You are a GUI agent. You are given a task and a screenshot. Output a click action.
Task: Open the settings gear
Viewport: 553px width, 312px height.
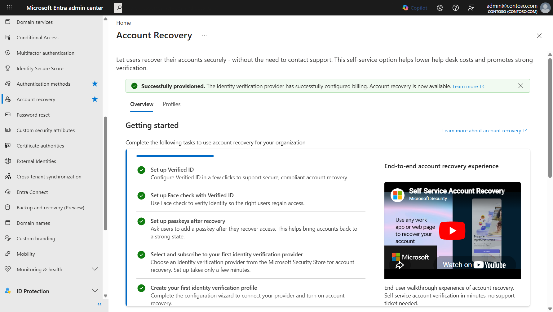coord(440,8)
